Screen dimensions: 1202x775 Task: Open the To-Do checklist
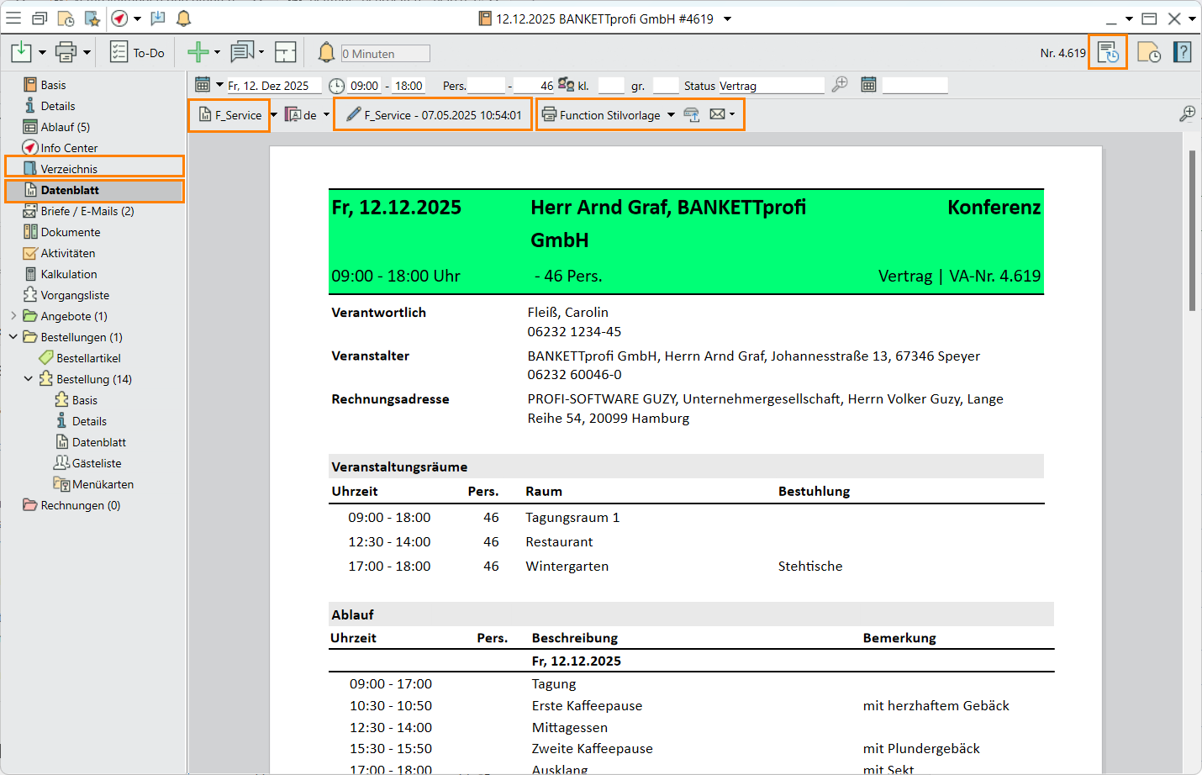137,53
